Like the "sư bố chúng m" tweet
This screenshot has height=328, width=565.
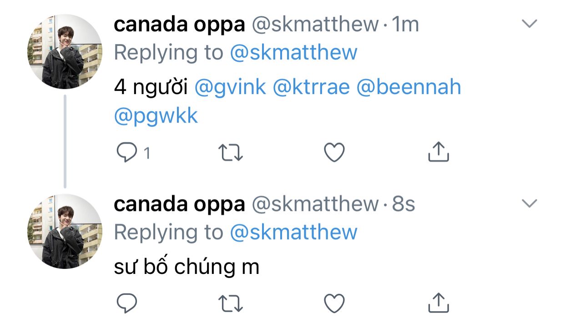pyautogui.click(x=334, y=303)
